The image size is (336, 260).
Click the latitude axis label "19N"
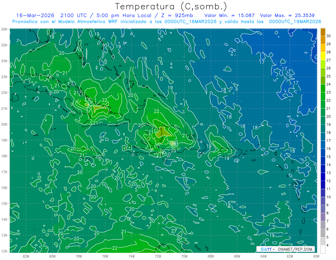(4, 140)
